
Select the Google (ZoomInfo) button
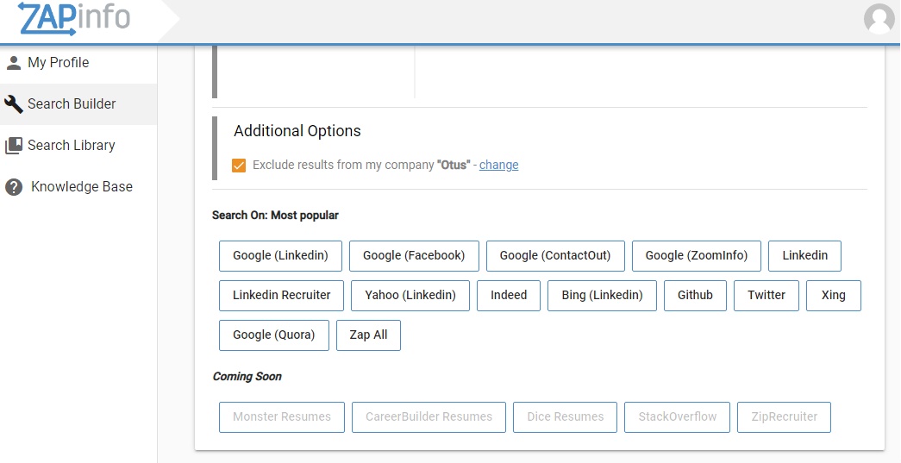point(696,256)
